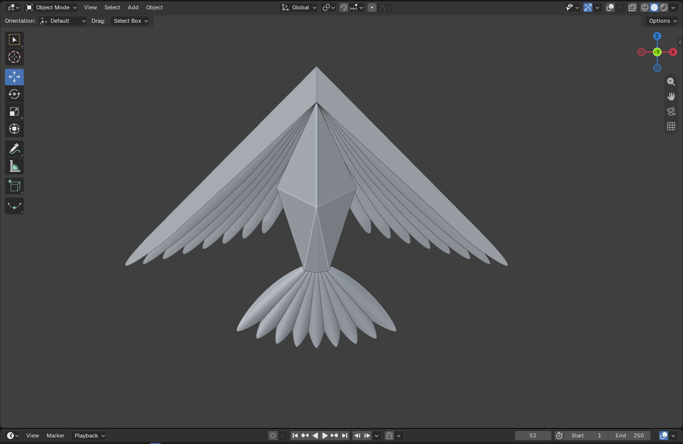The height and width of the screenshot is (444, 683).
Task: Select the Rotate tool
Action: 14,94
